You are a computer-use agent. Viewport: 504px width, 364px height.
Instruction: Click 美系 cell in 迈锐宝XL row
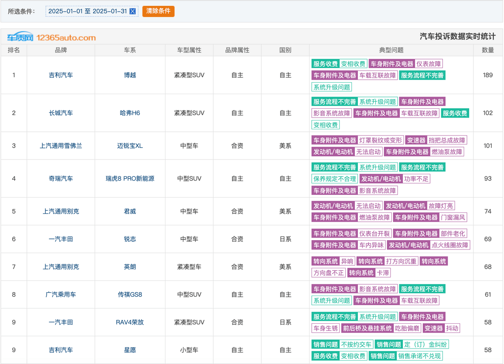click(x=285, y=146)
